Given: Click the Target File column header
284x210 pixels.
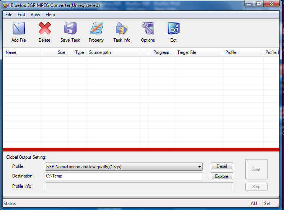Looking at the screenshot, I should tap(199, 52).
